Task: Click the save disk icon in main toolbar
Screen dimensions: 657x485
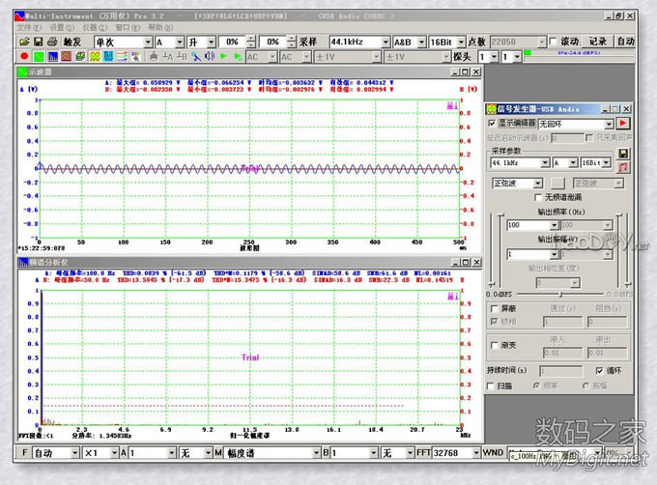Action: 37,43
